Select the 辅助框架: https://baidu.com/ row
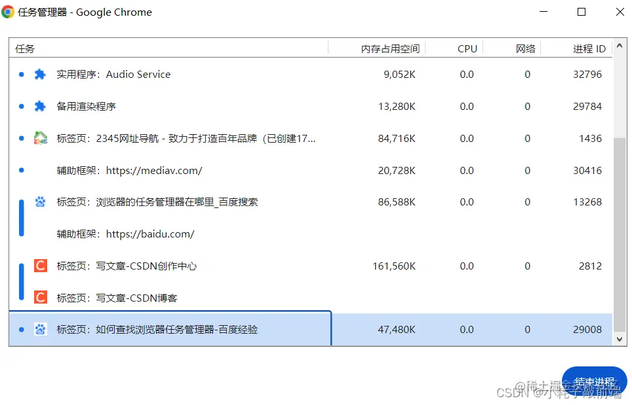The height and width of the screenshot is (405, 632). pos(310,234)
